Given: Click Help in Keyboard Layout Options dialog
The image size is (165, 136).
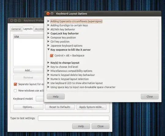Looking at the screenshot, I should tap(56, 96).
